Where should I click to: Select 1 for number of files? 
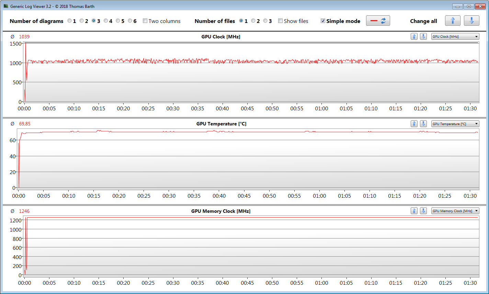pyautogui.click(x=241, y=21)
